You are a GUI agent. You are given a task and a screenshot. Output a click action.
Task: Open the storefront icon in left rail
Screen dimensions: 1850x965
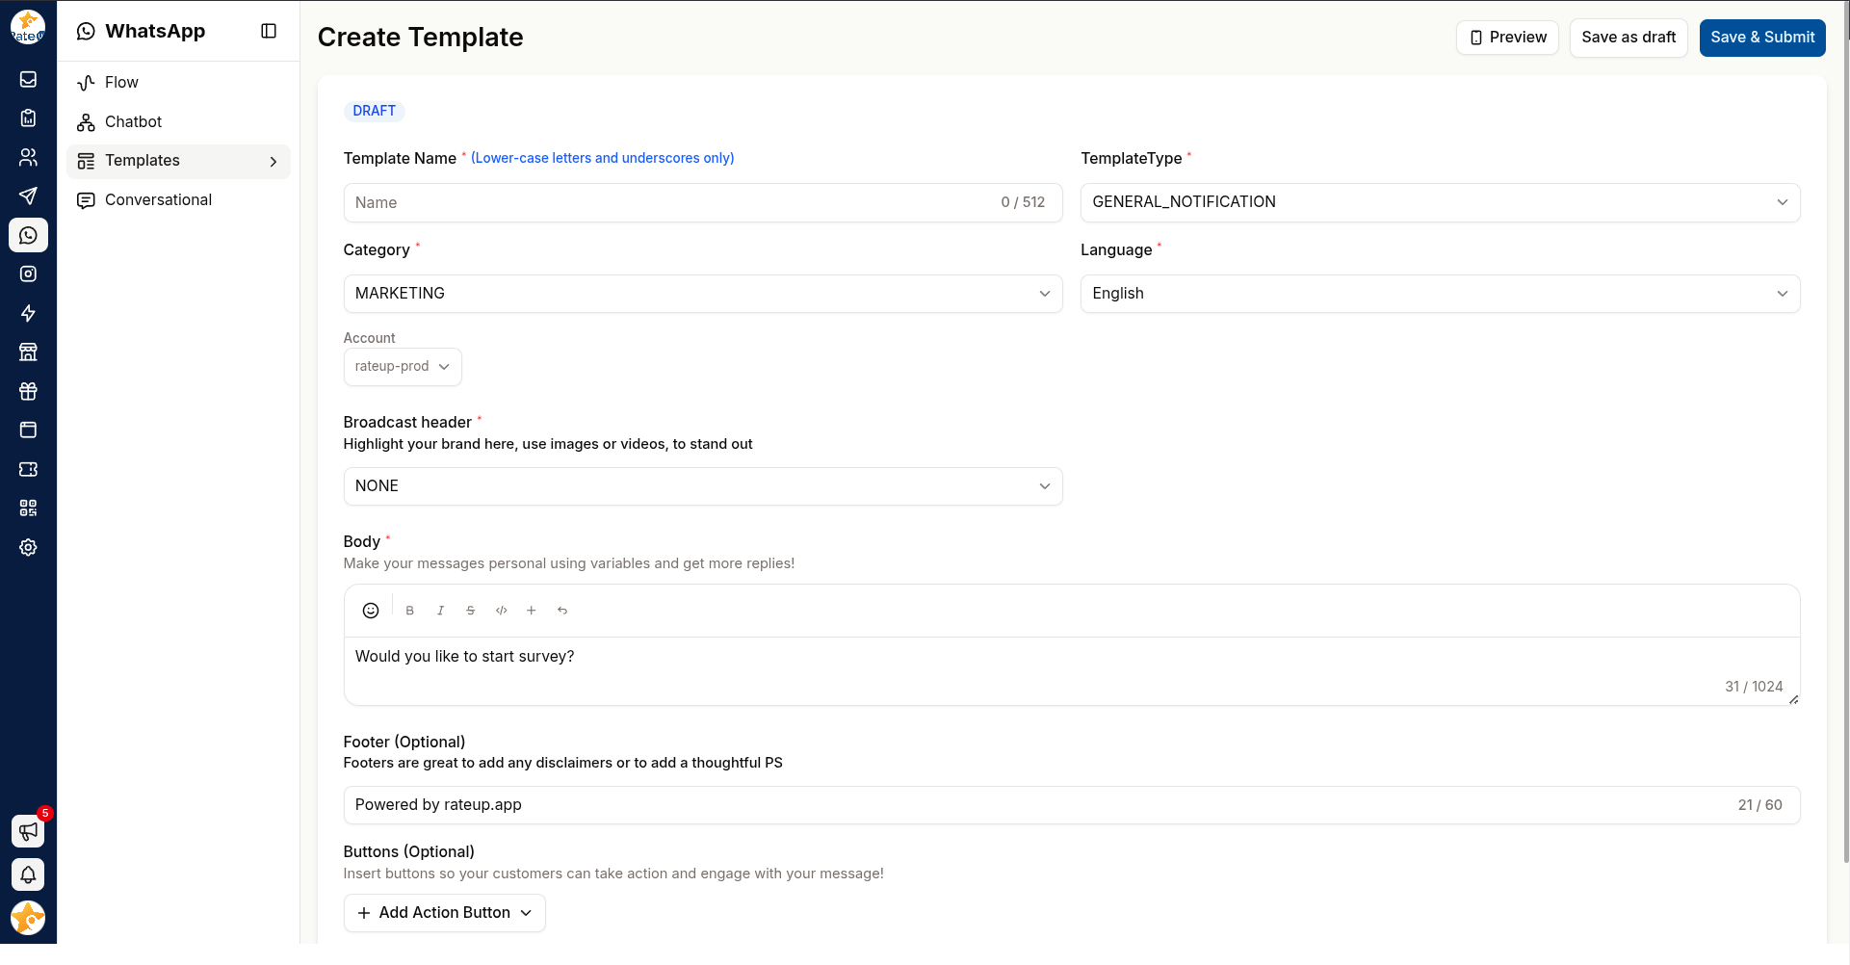point(28,352)
